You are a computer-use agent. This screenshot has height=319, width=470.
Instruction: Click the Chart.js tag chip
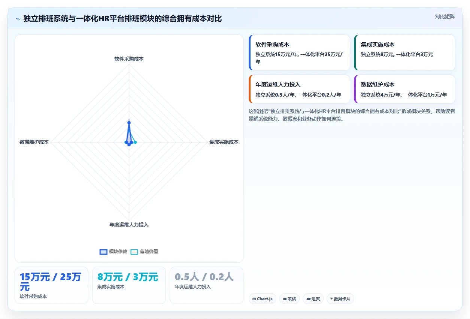tap(263, 299)
